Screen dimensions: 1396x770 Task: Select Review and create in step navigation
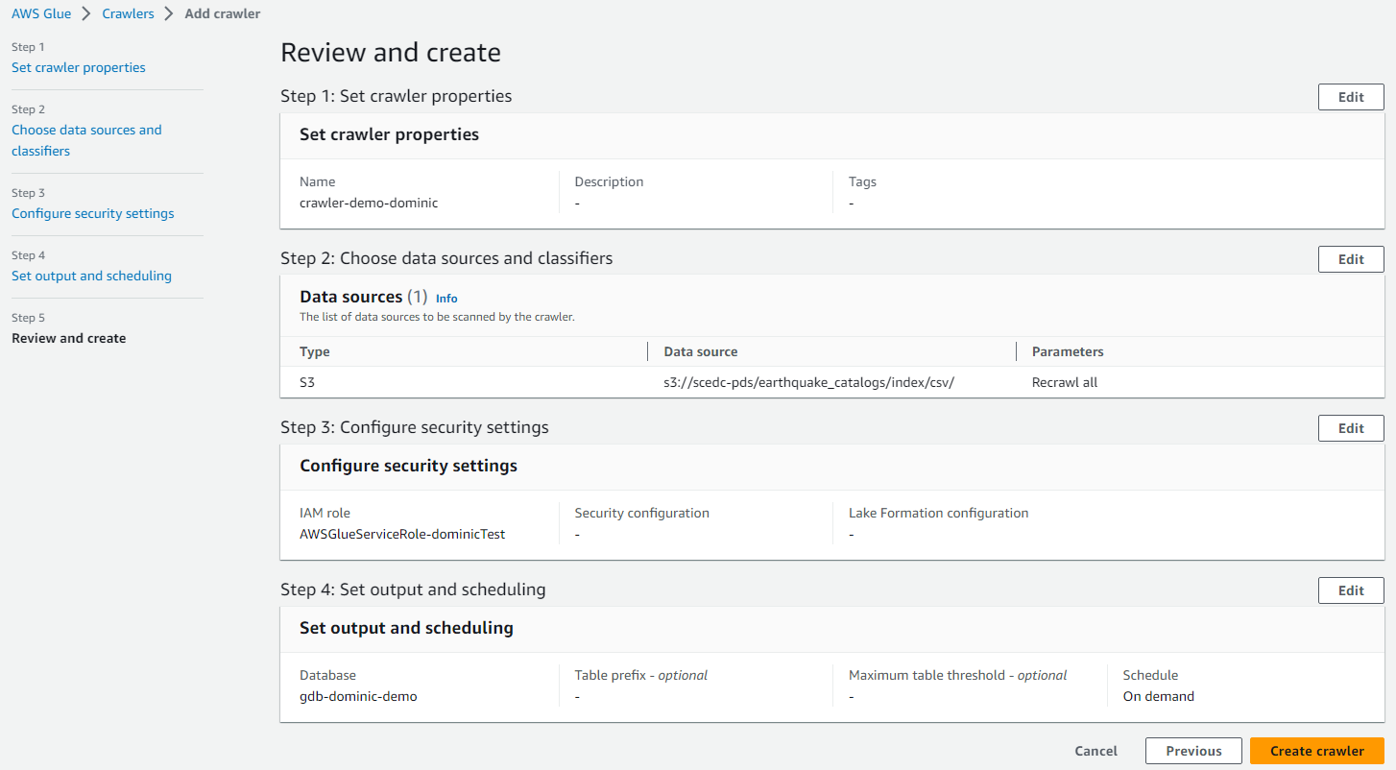(69, 338)
